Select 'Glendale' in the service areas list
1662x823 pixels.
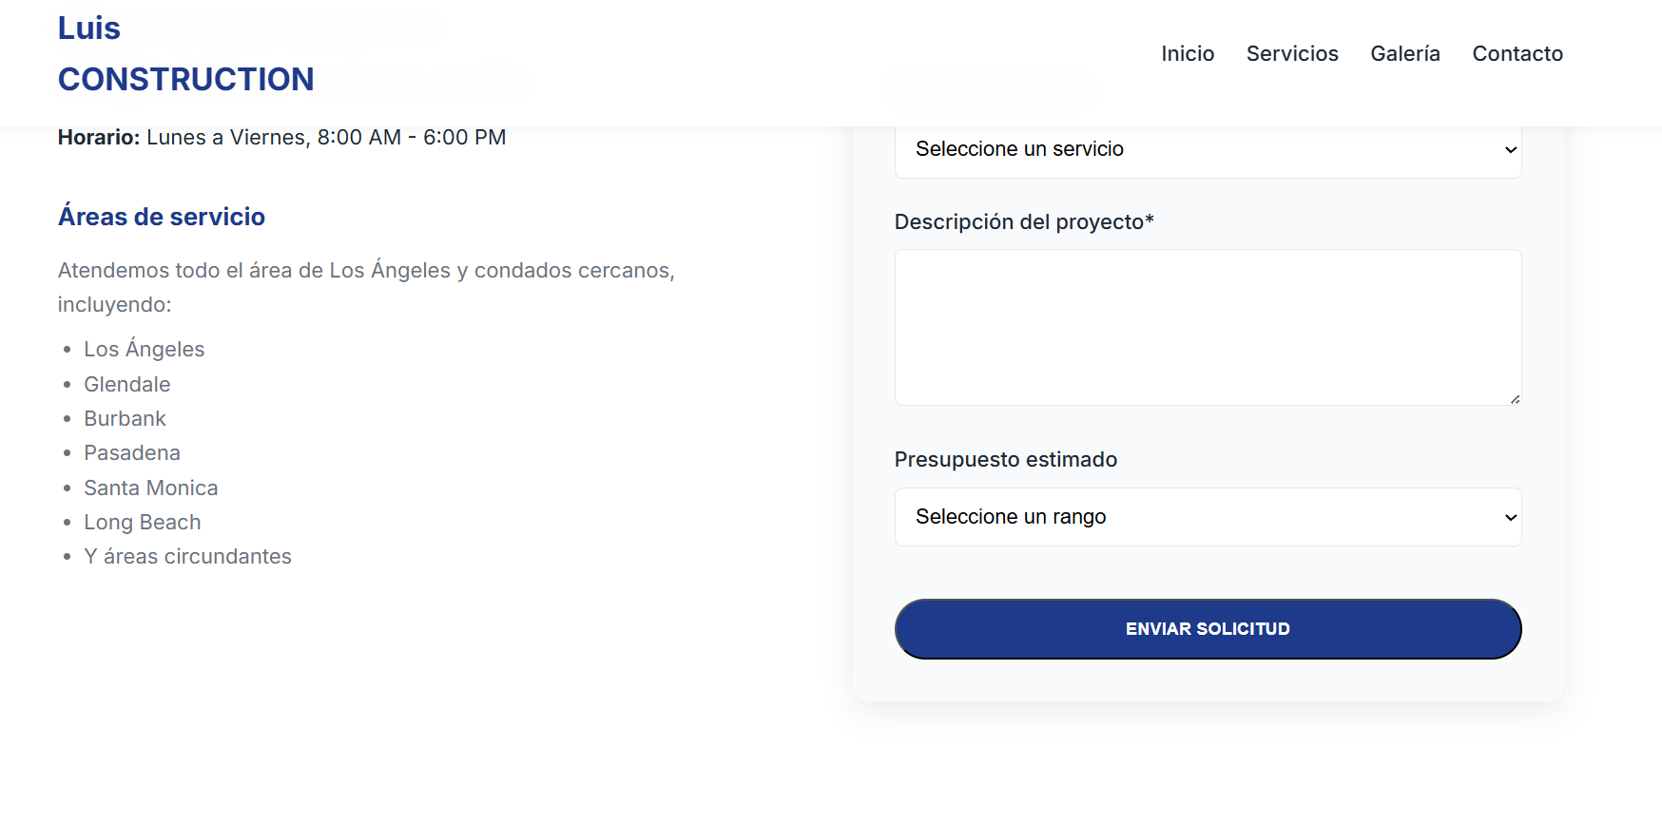point(127,384)
